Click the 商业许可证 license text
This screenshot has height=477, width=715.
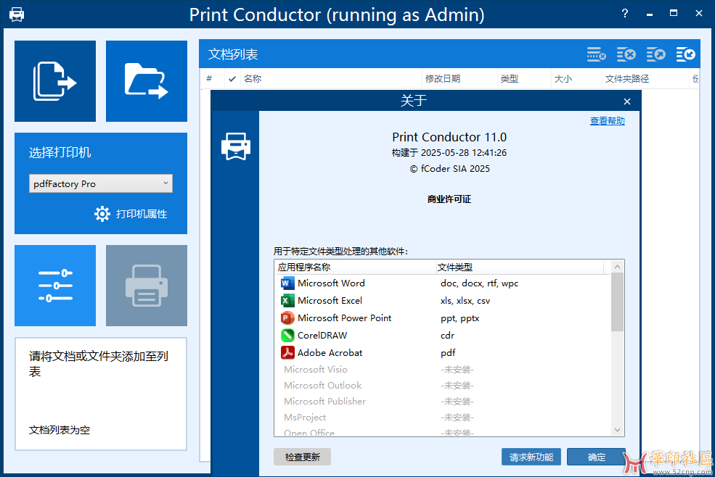[x=449, y=199]
